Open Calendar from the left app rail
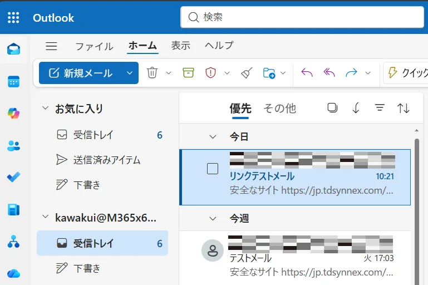 point(13,81)
